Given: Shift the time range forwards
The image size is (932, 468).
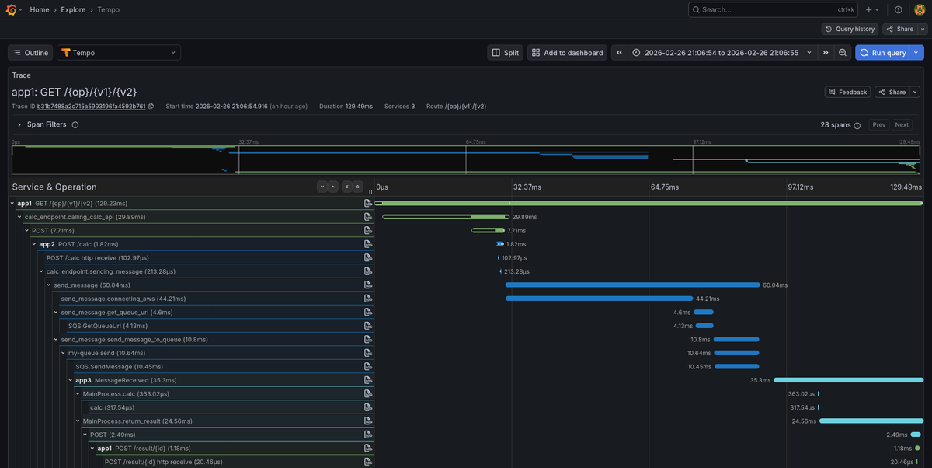Looking at the screenshot, I should [826, 53].
